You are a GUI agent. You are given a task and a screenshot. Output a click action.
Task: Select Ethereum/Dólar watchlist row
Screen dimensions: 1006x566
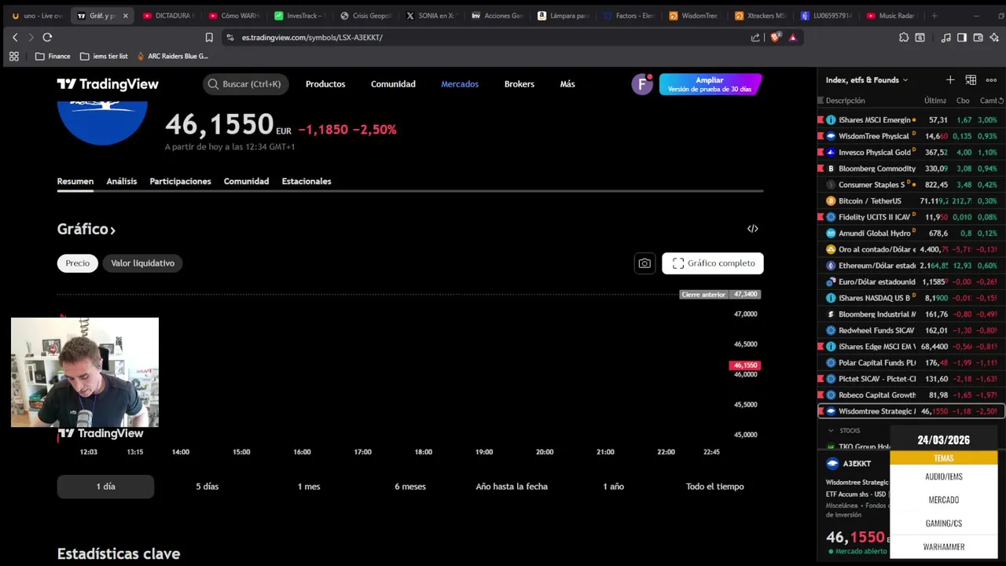(912, 266)
